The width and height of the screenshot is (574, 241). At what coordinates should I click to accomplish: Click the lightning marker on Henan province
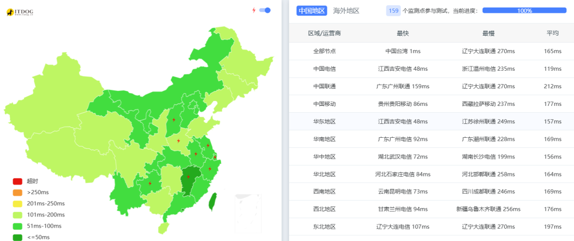179,141
